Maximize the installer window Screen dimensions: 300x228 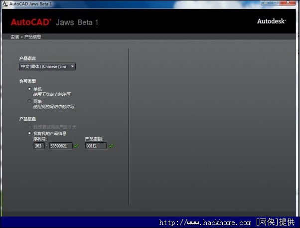[x=275, y=3]
